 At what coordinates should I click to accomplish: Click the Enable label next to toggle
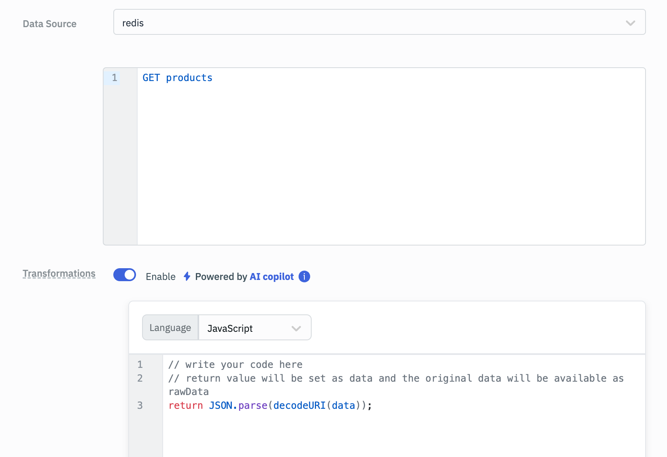tap(161, 277)
